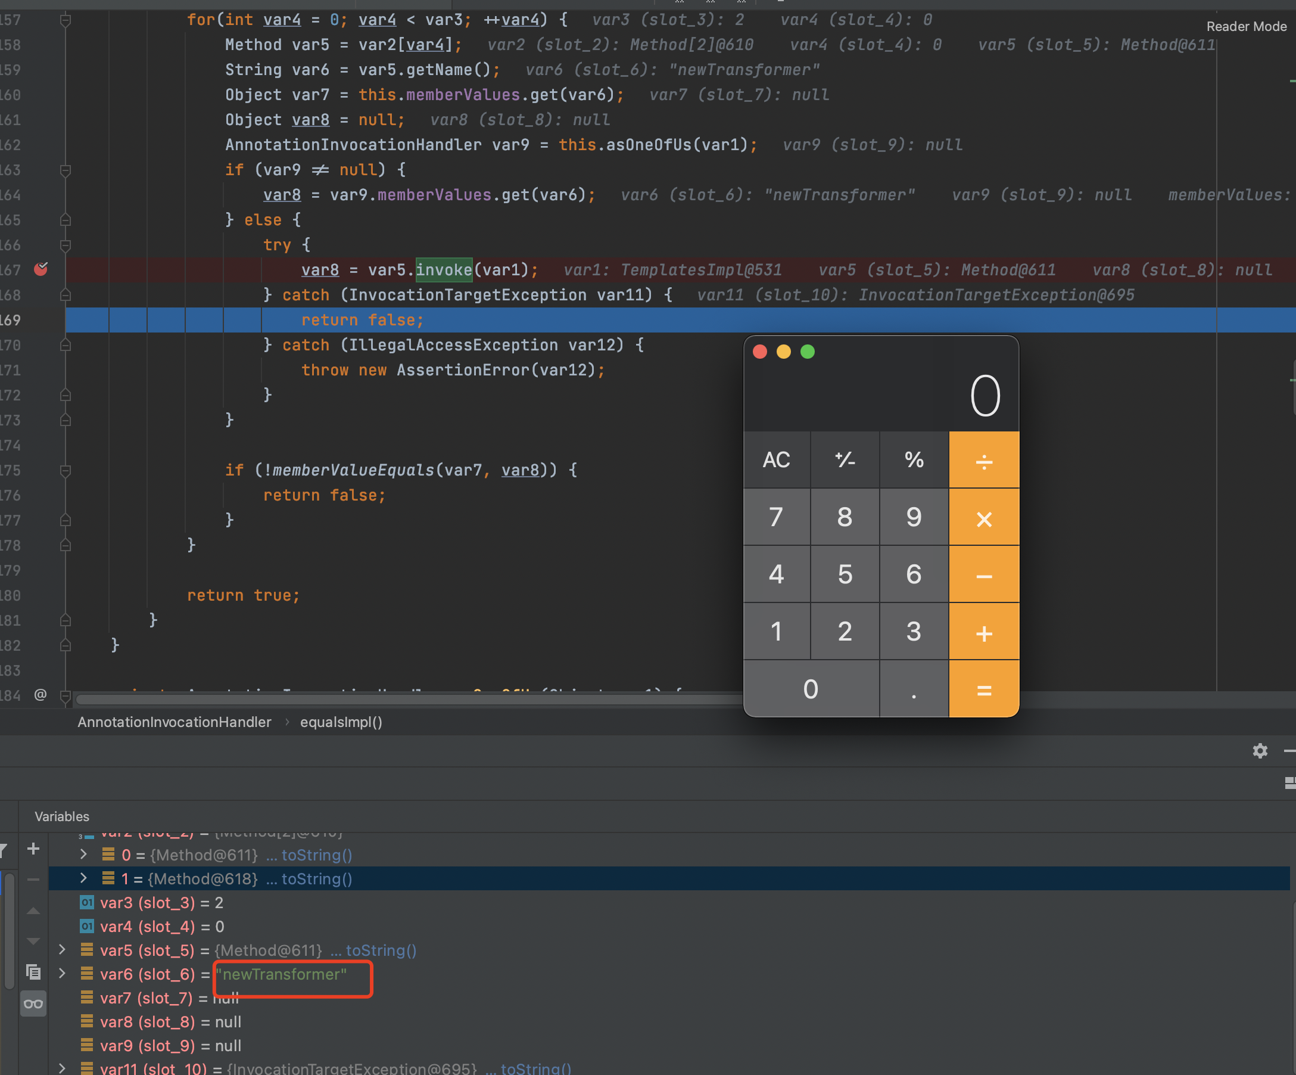1296x1075 pixels.
Task: Move watch up with up arrow
Action: 33,911
